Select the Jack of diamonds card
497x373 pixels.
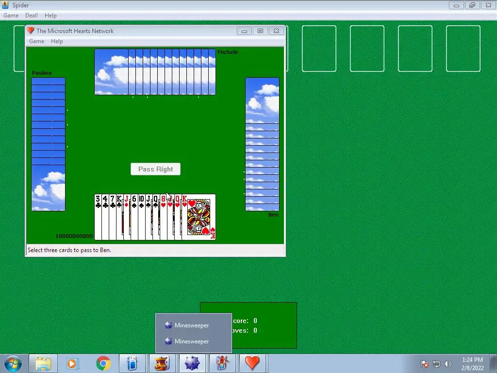click(x=127, y=217)
